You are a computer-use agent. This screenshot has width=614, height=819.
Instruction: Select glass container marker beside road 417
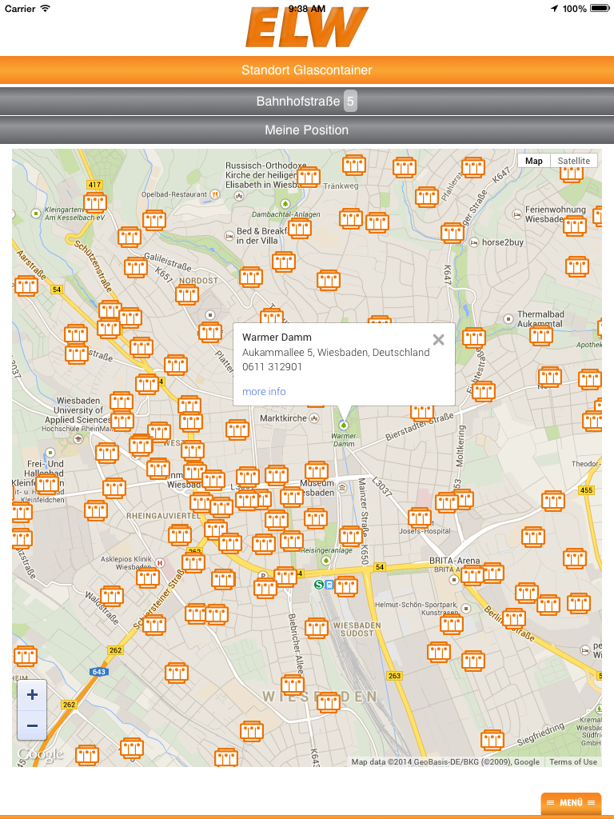[95, 202]
